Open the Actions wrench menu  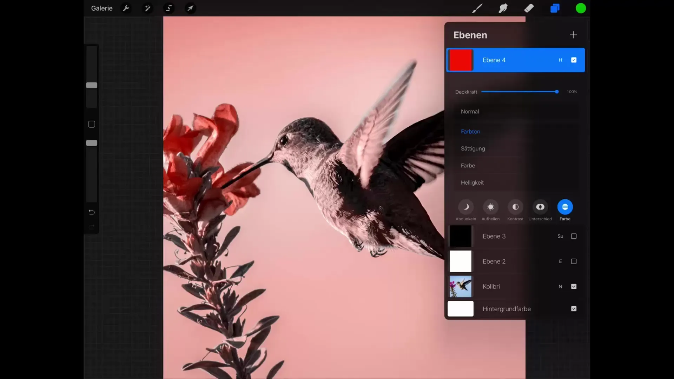[126, 8]
